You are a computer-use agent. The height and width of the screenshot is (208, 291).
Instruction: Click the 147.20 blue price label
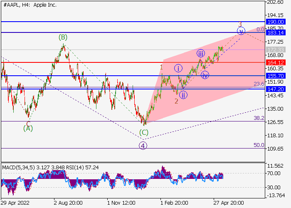click(276, 89)
